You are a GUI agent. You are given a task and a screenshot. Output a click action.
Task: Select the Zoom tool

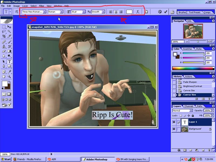[x=9, y=76]
